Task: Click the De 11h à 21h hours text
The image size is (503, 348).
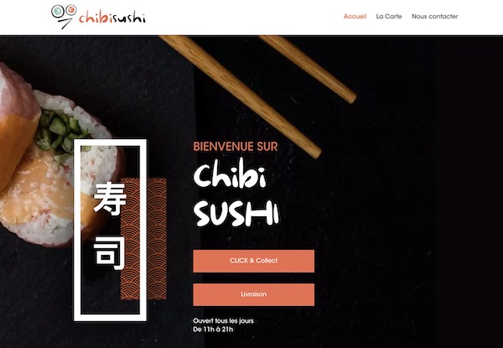Action: click(x=213, y=330)
